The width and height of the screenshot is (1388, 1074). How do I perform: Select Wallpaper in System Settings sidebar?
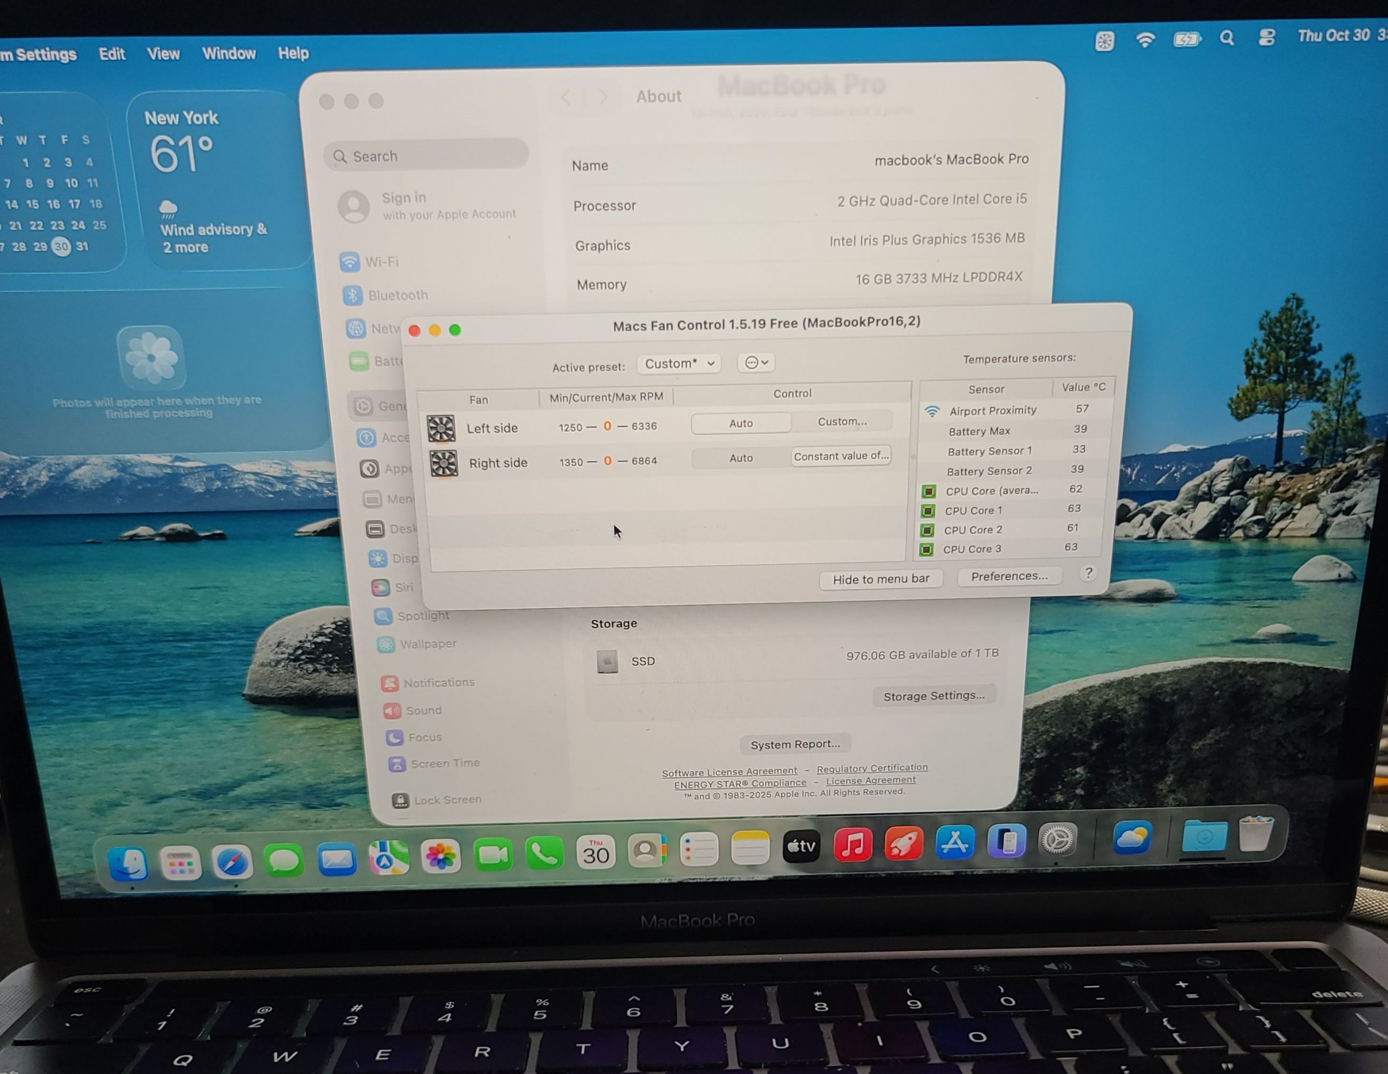pos(416,644)
